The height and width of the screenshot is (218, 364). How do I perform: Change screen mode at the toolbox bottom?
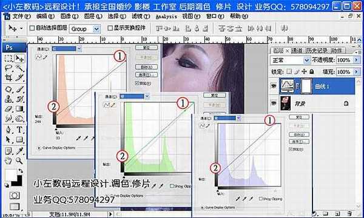[x=15, y=206]
